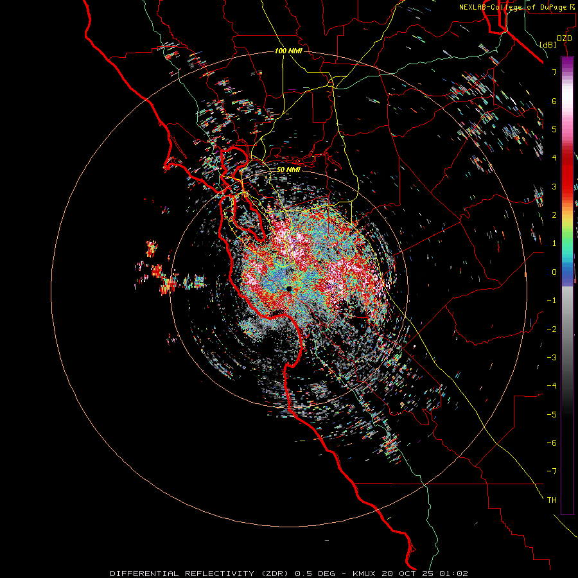This screenshot has width=578, height=578.
Task: Click the "100 NMI" range ring label
Action: [288, 51]
